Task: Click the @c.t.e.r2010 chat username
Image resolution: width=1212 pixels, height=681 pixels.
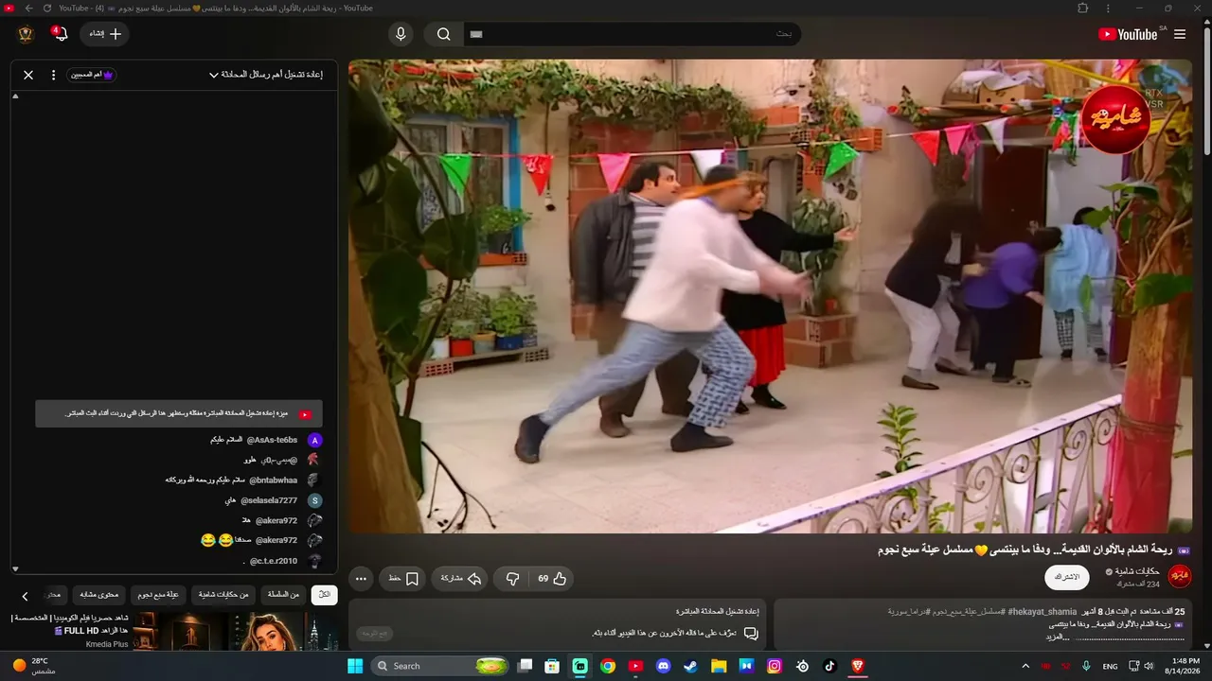Action: pos(275,561)
